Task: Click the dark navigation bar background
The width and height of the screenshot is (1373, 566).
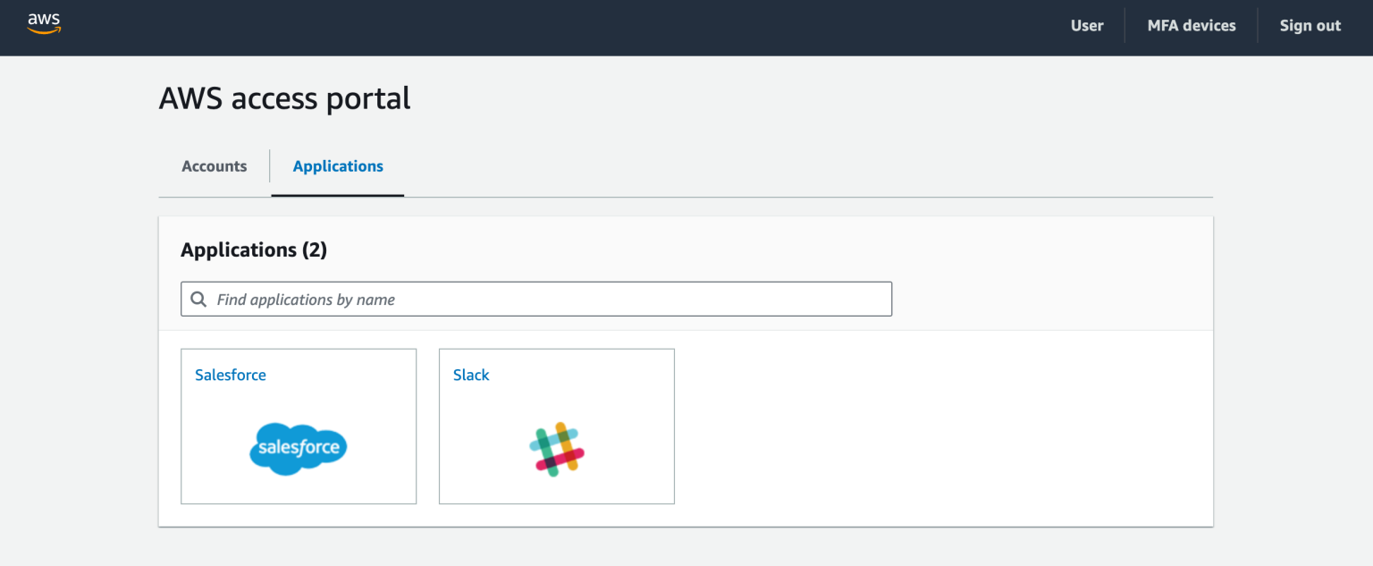Action: [626, 26]
